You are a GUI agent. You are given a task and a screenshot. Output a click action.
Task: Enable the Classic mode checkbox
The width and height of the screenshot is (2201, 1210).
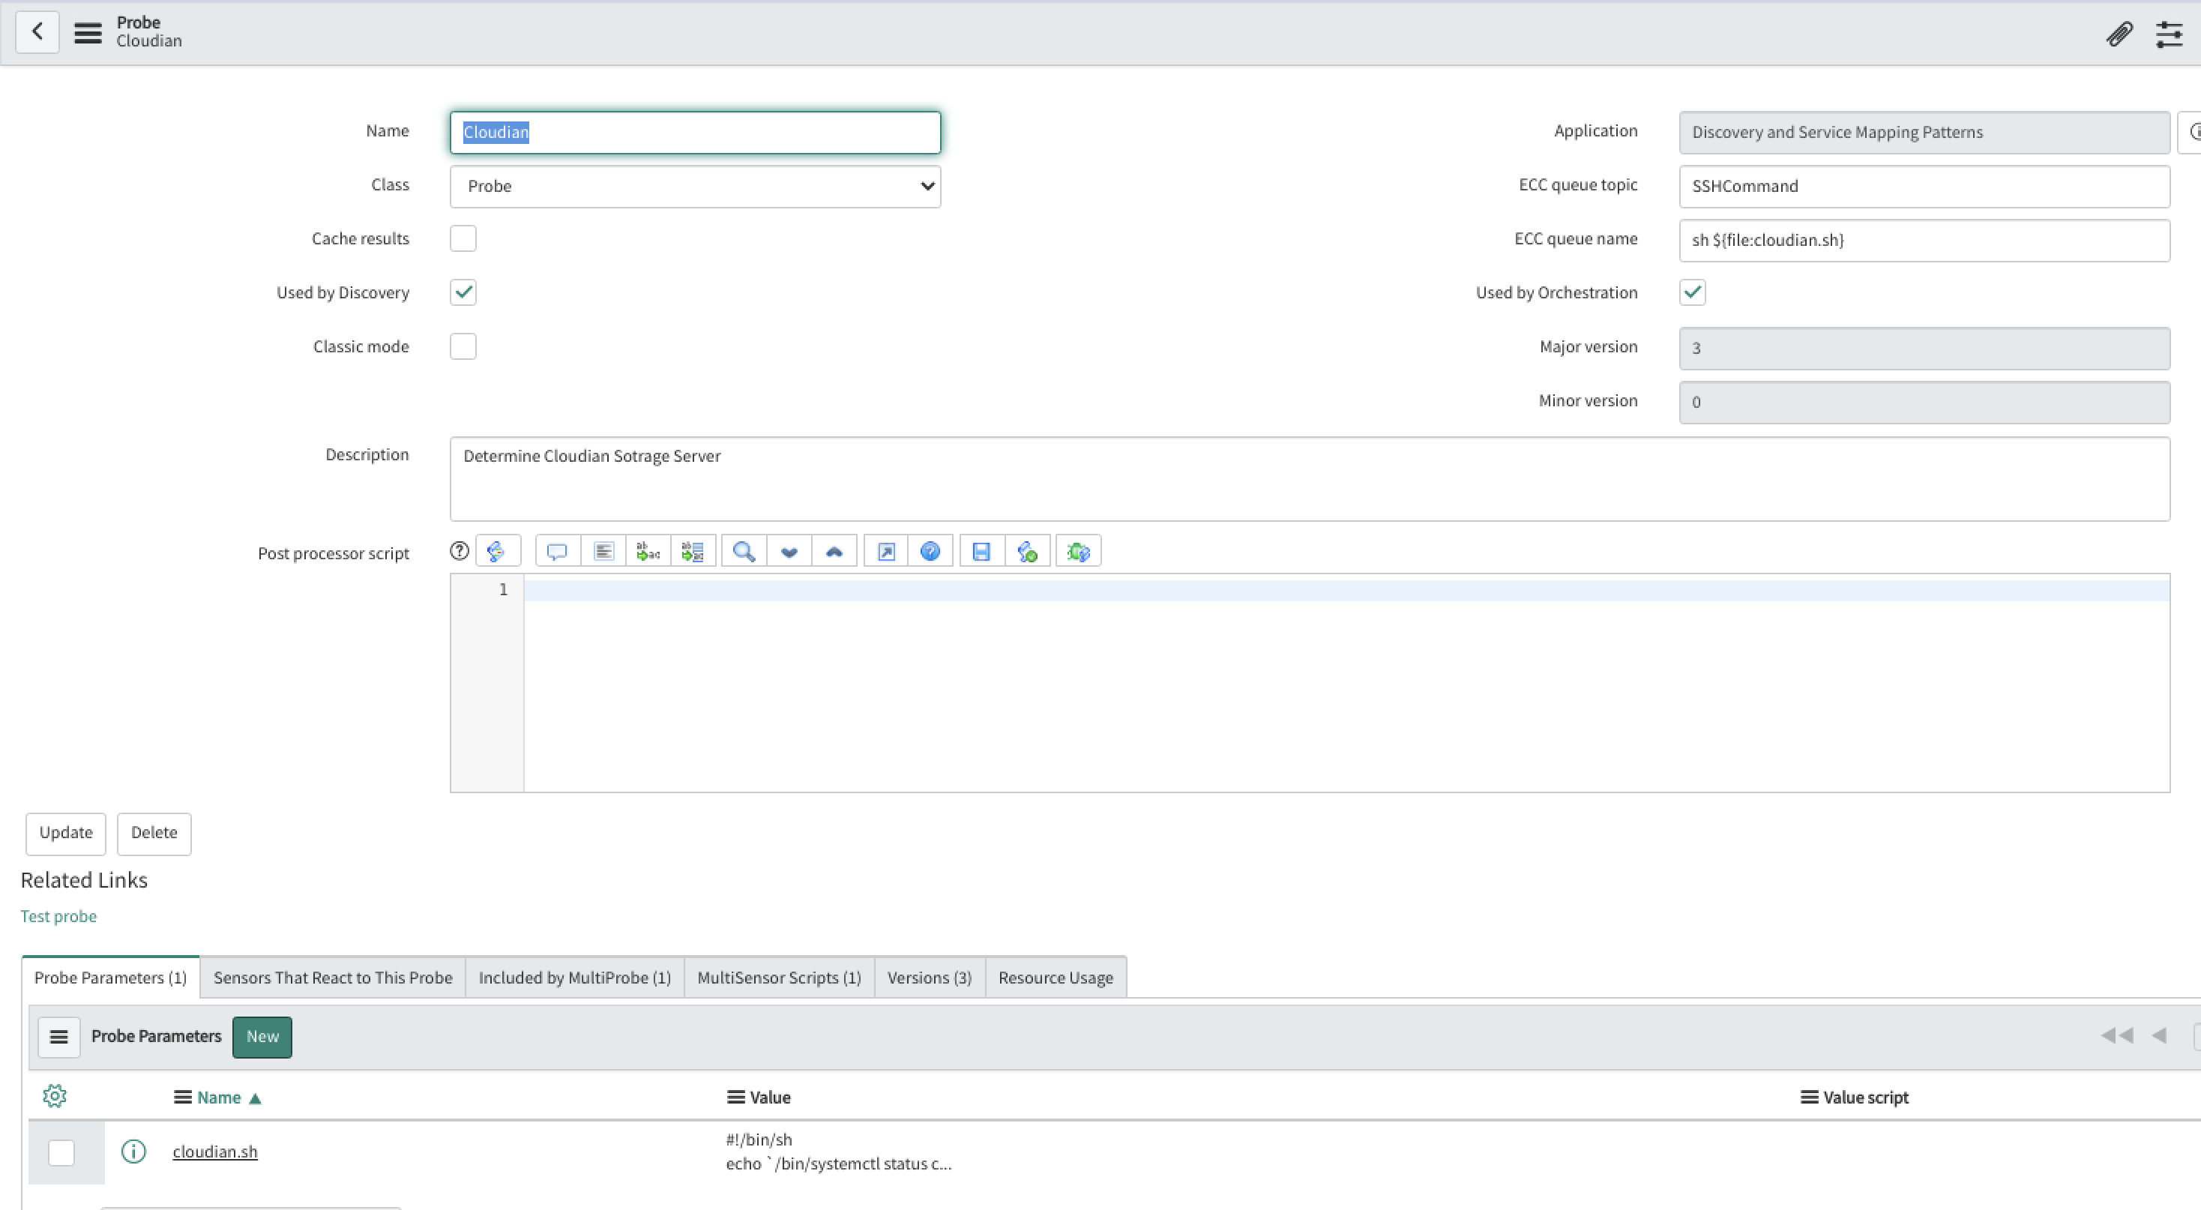pos(463,347)
